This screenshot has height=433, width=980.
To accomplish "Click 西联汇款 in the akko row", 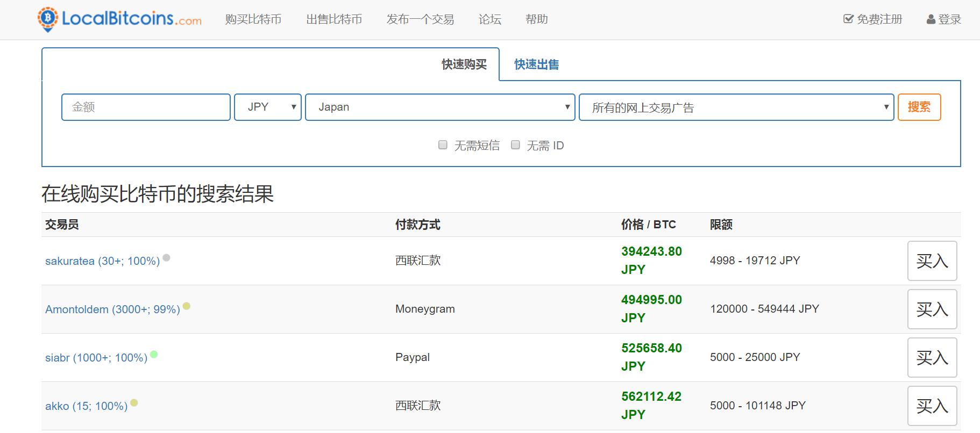I will (418, 406).
